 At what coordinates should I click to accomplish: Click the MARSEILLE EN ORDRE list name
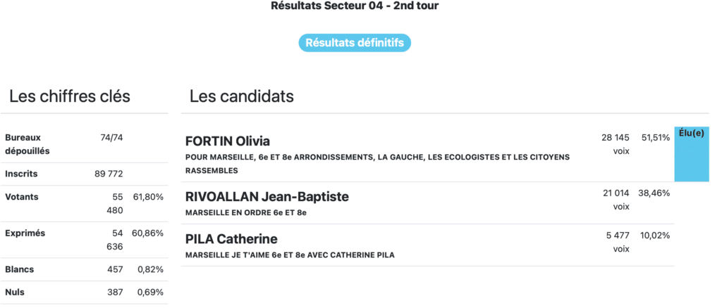245,212
